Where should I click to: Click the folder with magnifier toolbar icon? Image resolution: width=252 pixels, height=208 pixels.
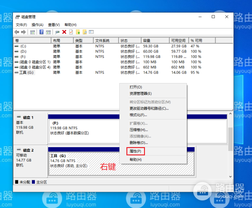pos(84,32)
